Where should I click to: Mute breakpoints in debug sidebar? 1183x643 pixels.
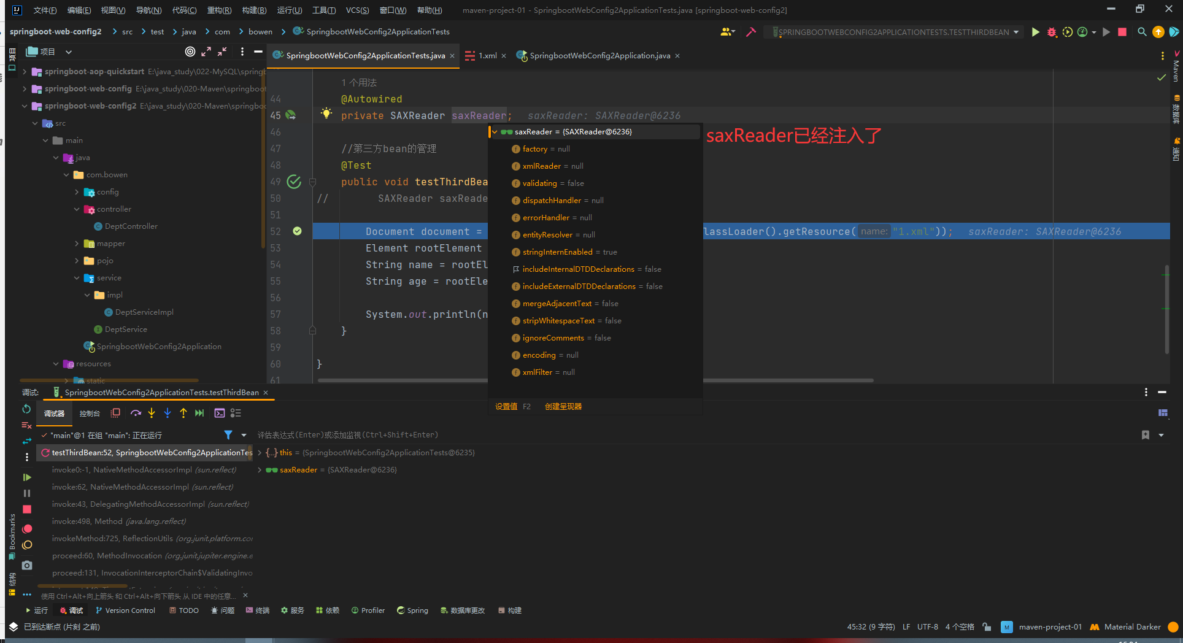click(x=26, y=545)
